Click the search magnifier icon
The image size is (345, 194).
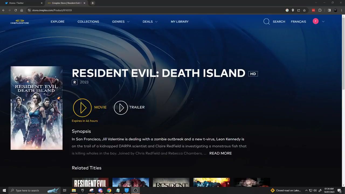click(267, 22)
